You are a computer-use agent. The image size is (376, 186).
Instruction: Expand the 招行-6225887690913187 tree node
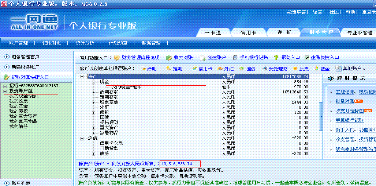[x=5, y=86]
